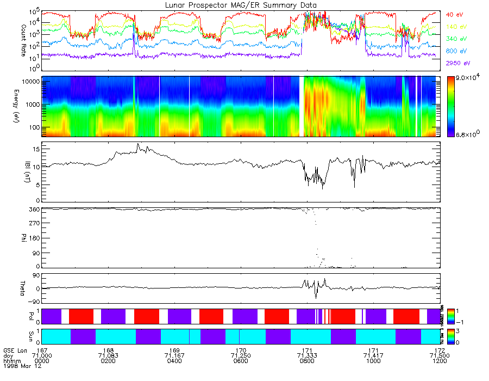Click the 'doy' axis row label
The image size is (489, 381).
(8, 356)
